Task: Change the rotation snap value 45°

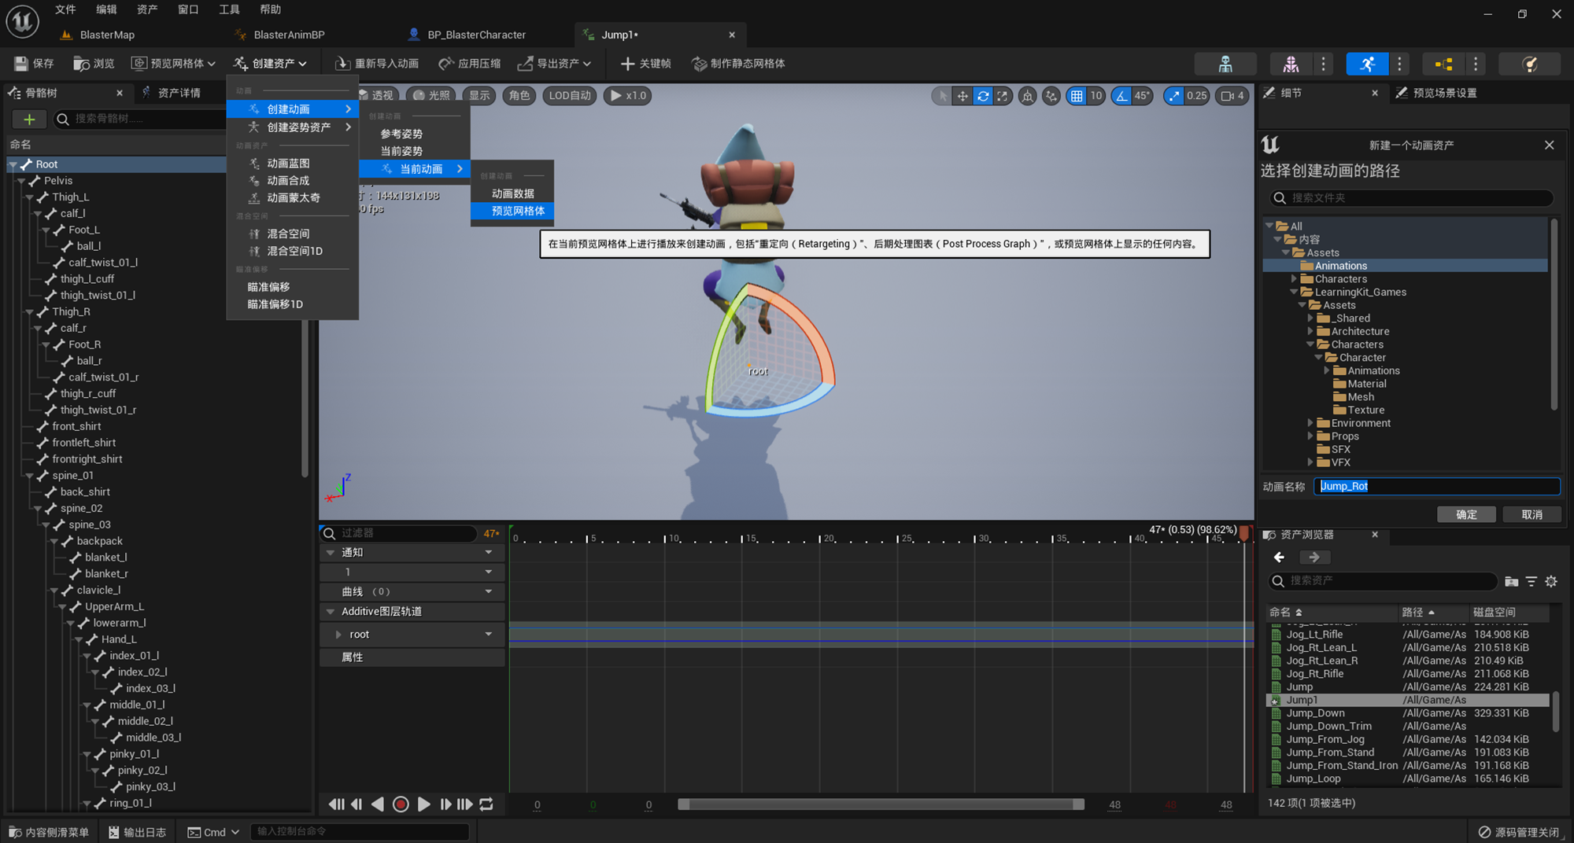Action: pos(1142,96)
